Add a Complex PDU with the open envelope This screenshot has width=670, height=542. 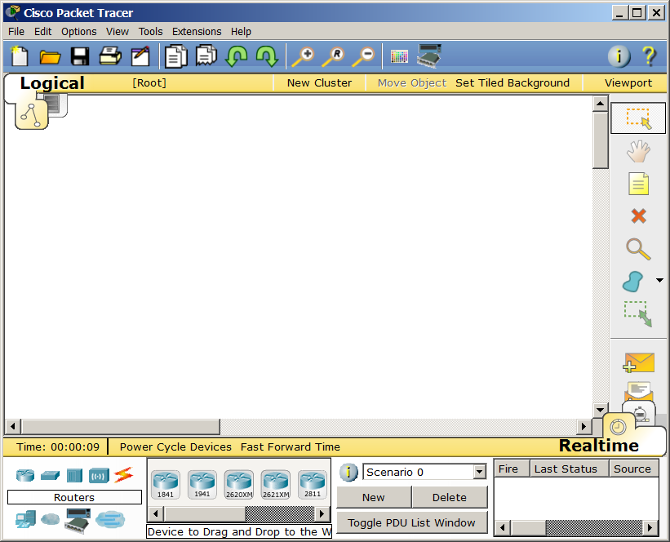point(638,391)
